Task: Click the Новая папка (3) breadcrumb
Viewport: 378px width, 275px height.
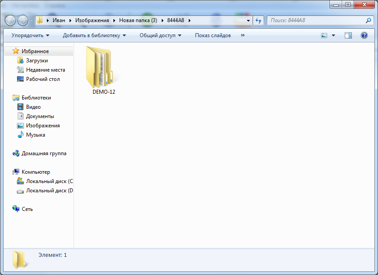Action: click(x=138, y=20)
